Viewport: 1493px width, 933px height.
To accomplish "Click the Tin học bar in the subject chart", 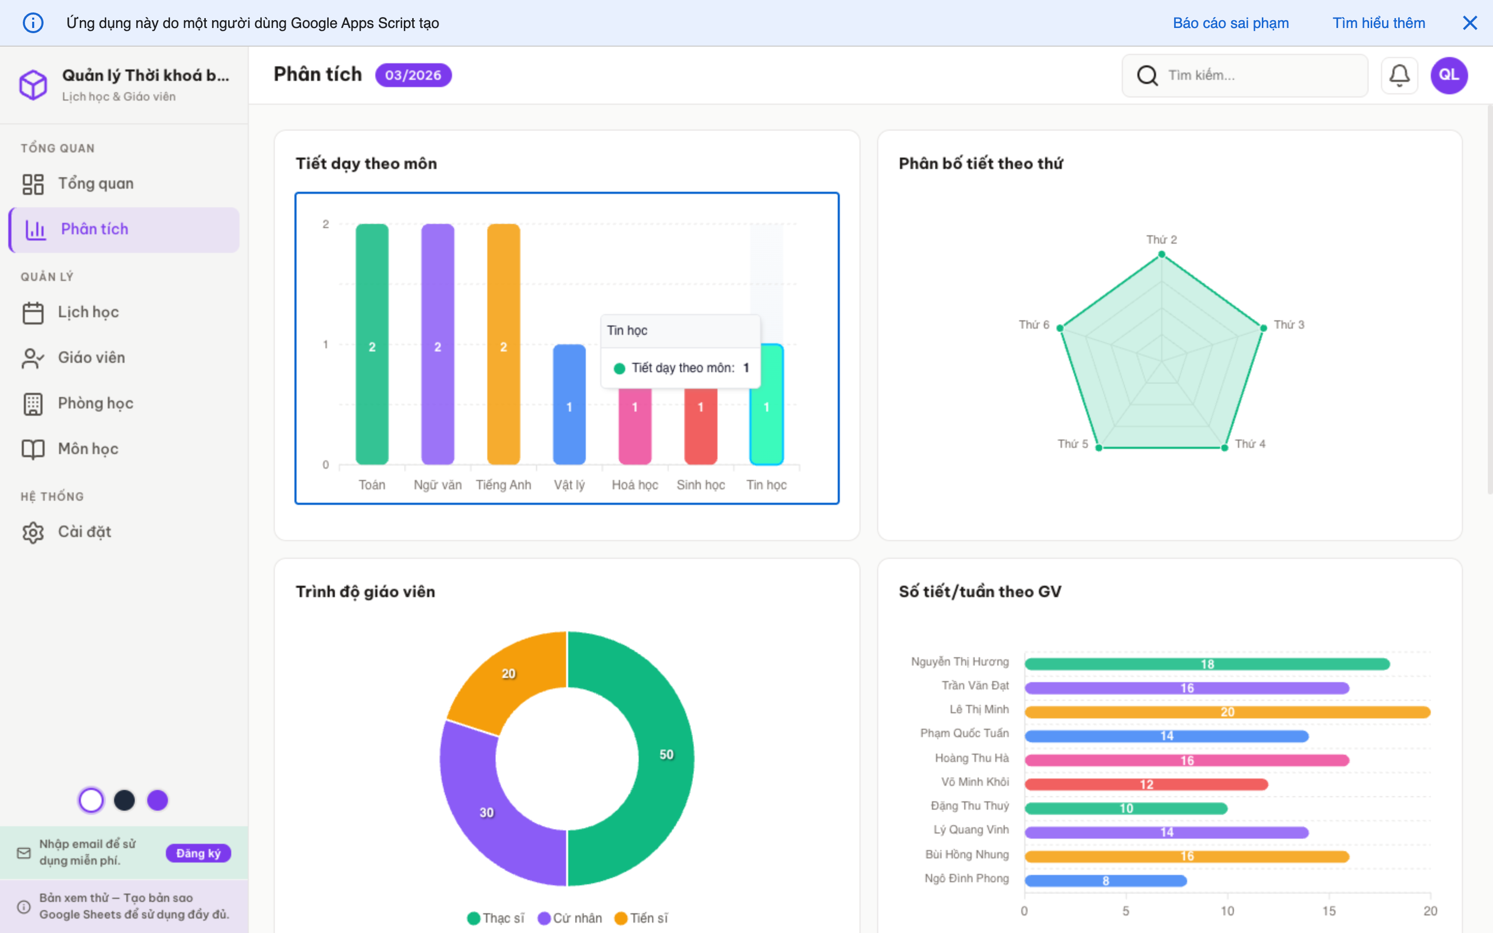I will (x=766, y=406).
